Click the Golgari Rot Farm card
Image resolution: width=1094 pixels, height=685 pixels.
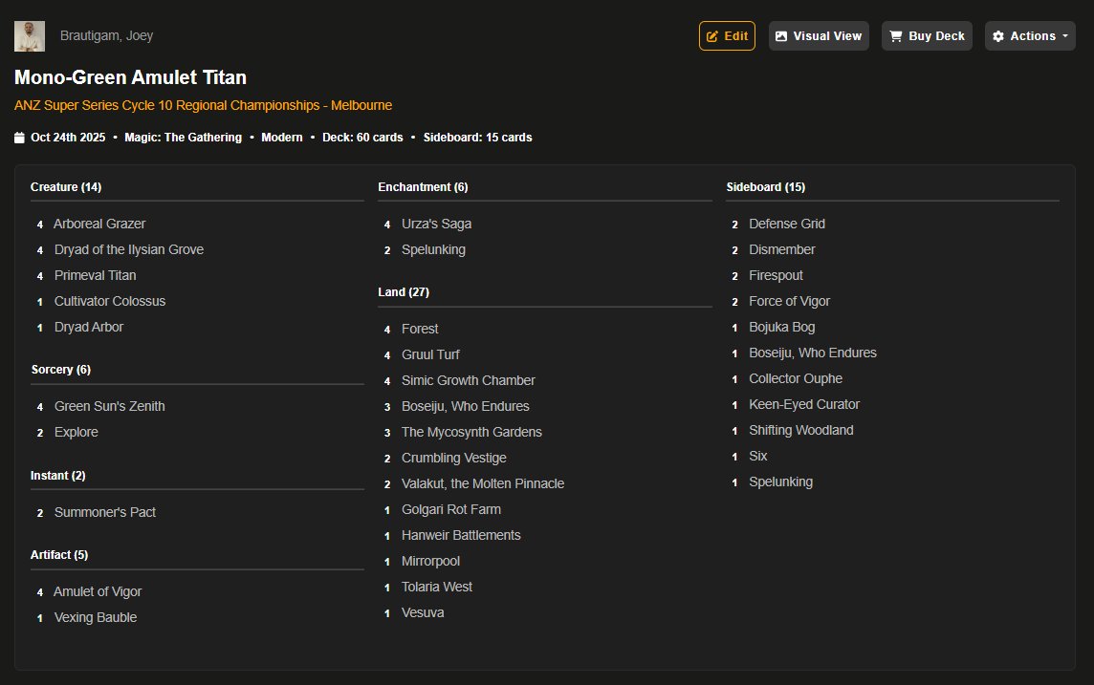[451, 509]
